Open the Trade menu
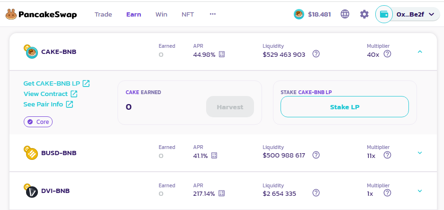444x210 pixels. click(103, 14)
